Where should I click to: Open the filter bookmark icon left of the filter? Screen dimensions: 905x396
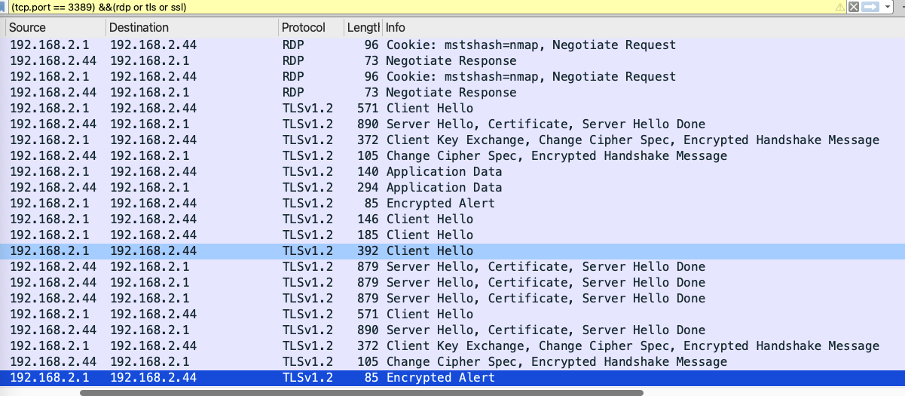[x=3, y=7]
